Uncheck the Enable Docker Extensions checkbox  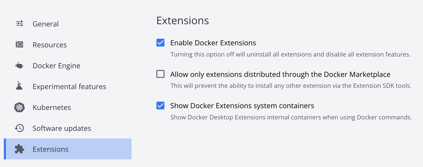[x=160, y=43]
